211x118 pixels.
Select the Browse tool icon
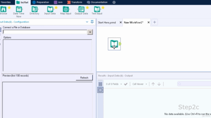3,10
